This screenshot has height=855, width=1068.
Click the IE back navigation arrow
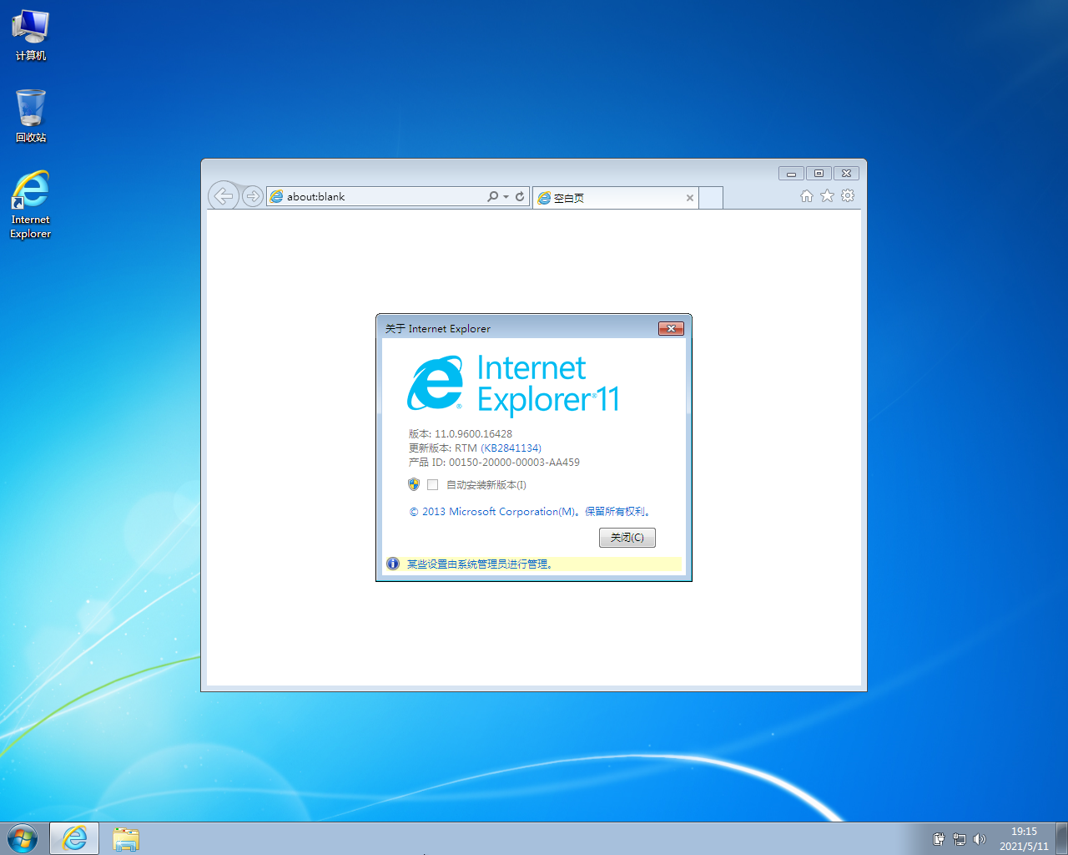pos(223,196)
